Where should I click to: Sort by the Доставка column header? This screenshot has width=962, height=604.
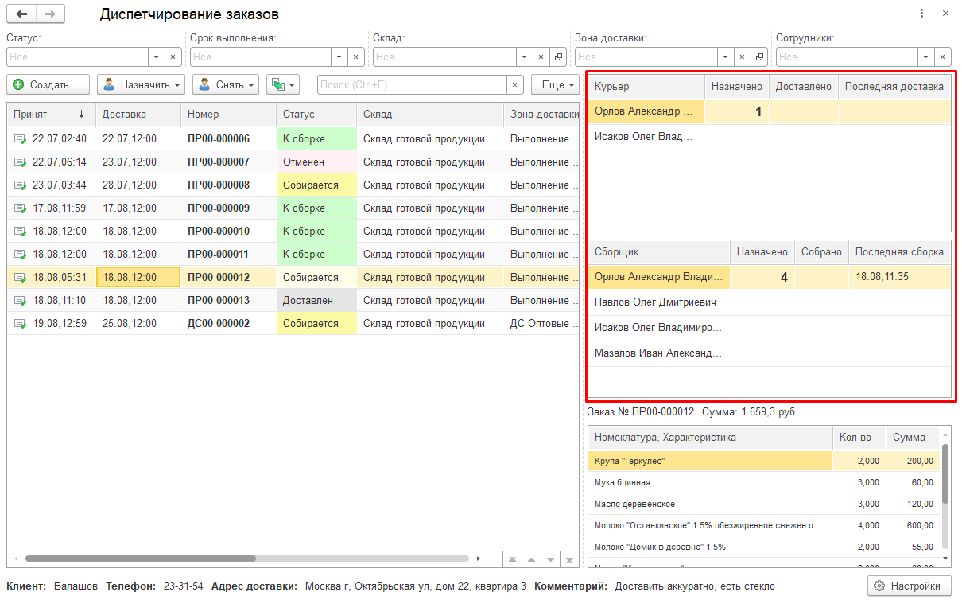pyautogui.click(x=138, y=115)
